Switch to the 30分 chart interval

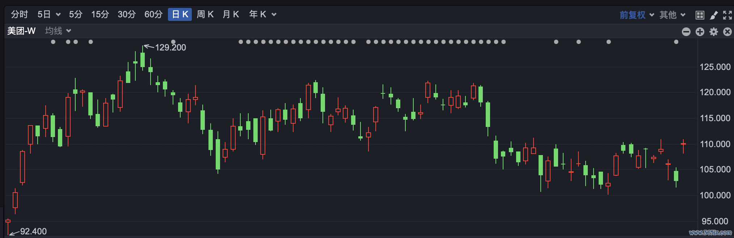coord(127,14)
